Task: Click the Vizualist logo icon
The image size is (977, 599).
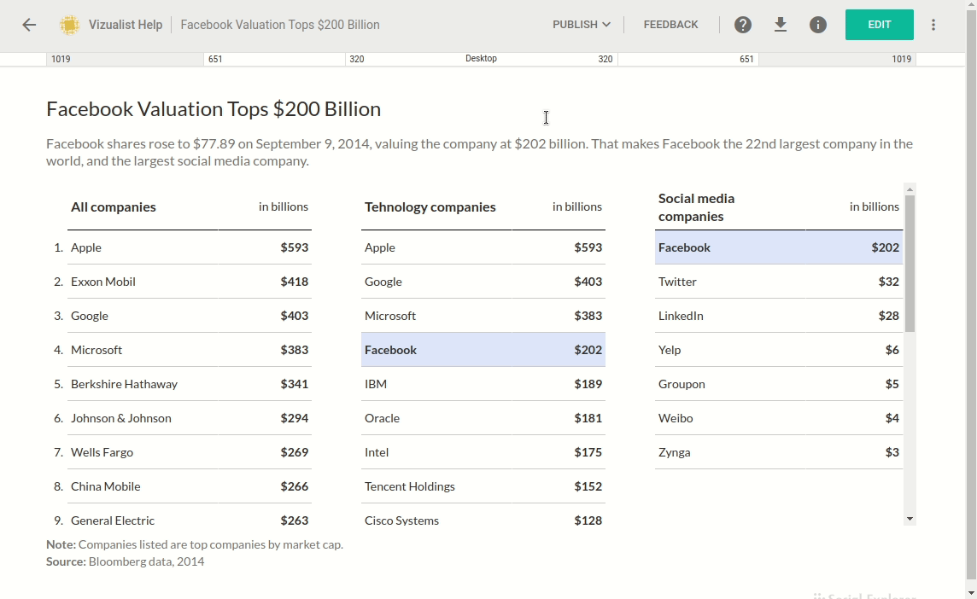Action: [x=69, y=25]
